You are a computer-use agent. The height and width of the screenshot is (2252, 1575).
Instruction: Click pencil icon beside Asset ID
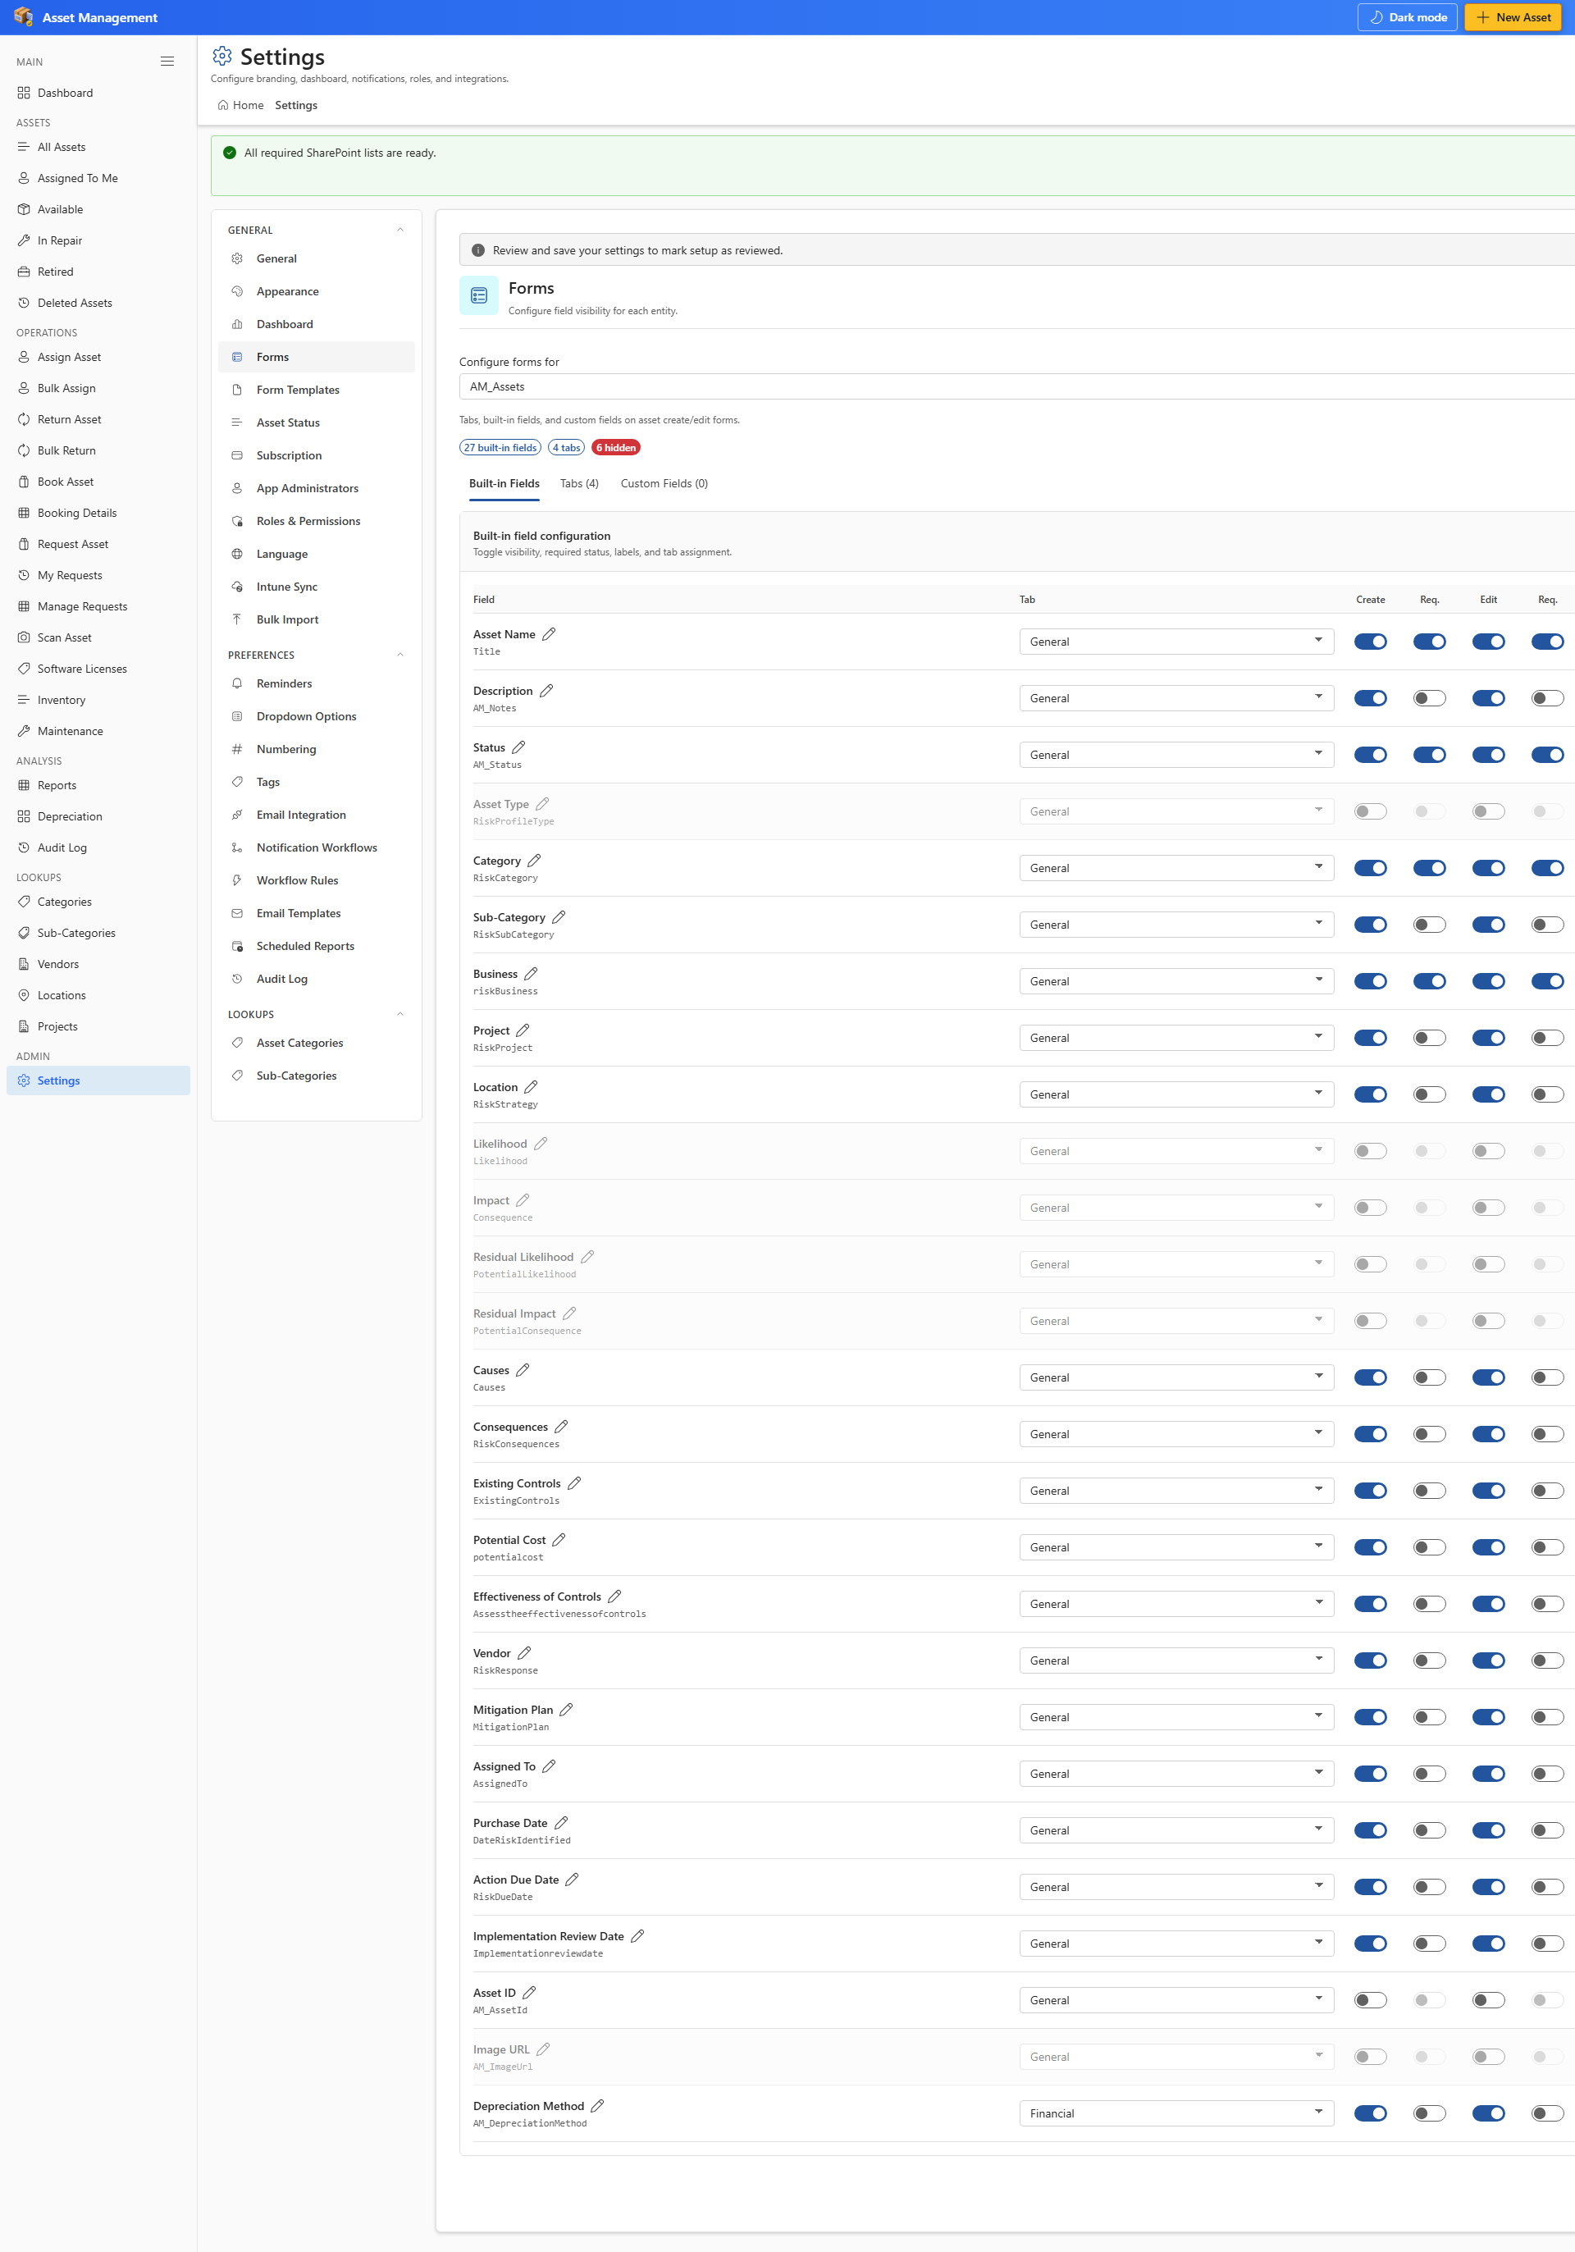530,1993
